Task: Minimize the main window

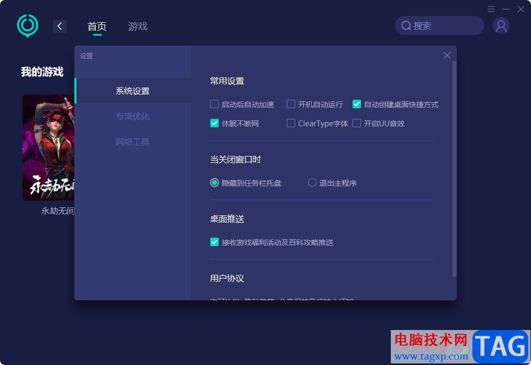Action: 506,9
